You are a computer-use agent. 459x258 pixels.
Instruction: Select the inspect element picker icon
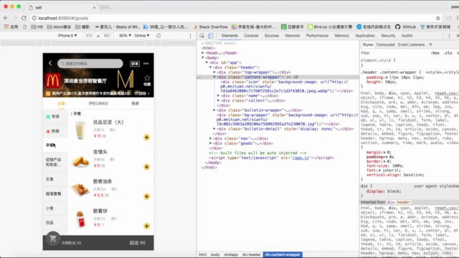tap(202, 36)
